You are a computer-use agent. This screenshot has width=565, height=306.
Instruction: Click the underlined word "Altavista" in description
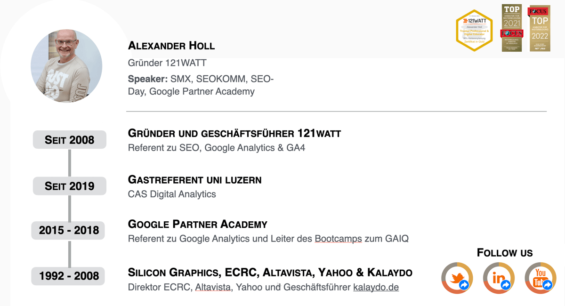pyautogui.click(x=214, y=287)
